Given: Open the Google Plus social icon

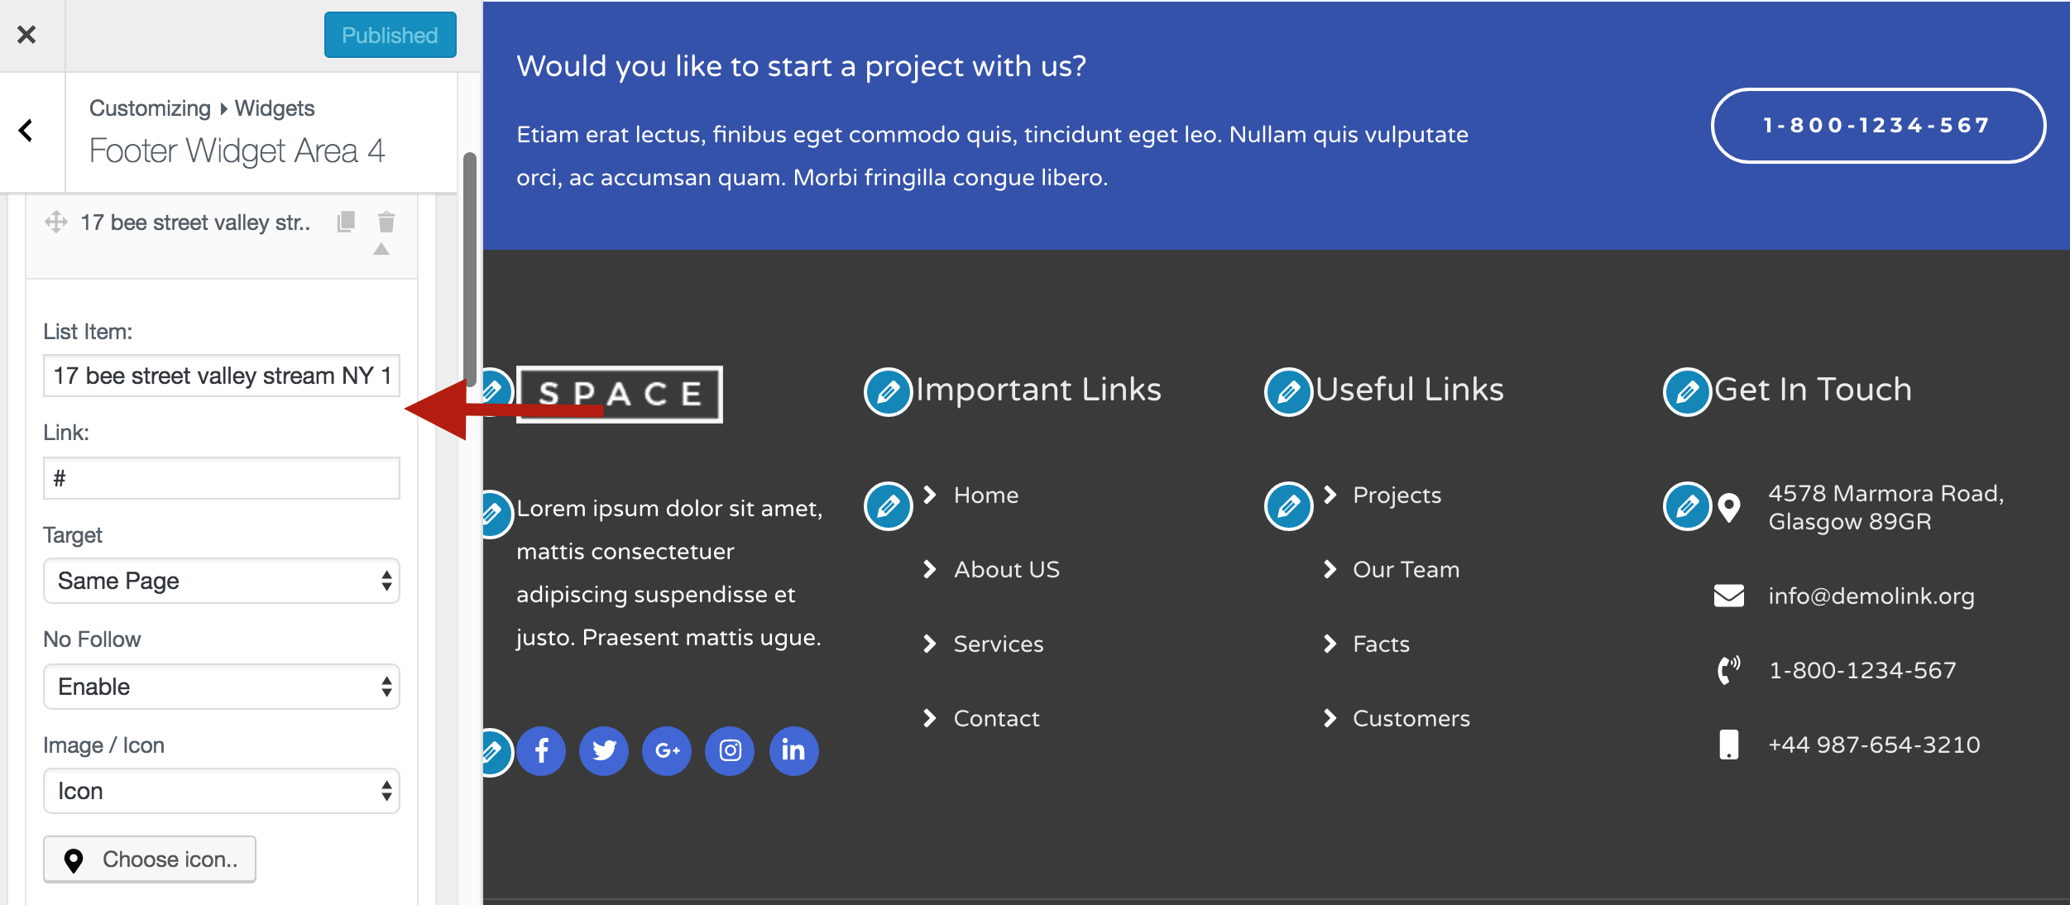Looking at the screenshot, I should 667,751.
